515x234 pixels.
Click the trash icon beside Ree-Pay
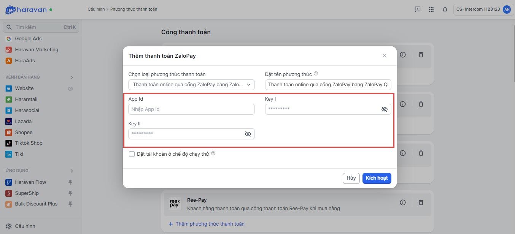tap(421, 202)
